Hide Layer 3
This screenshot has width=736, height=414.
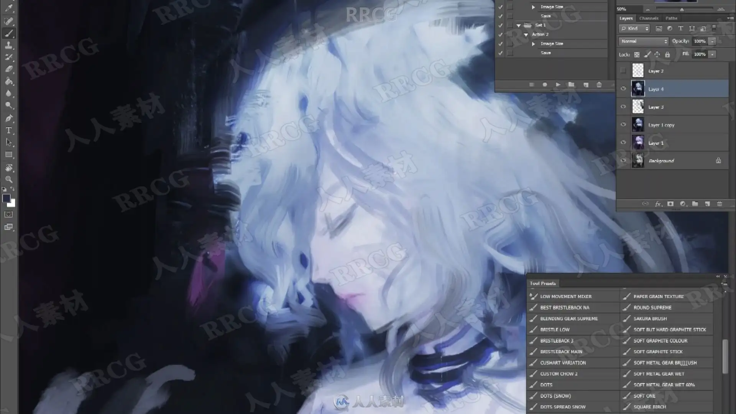tap(623, 107)
